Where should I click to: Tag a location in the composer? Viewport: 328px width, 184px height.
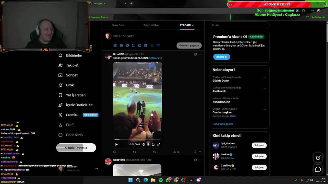coord(152,45)
